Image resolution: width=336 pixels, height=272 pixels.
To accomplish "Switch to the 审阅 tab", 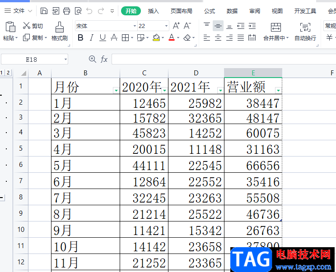I will pyautogui.click(x=255, y=11).
